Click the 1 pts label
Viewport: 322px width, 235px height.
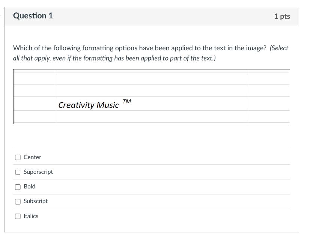[282, 16]
